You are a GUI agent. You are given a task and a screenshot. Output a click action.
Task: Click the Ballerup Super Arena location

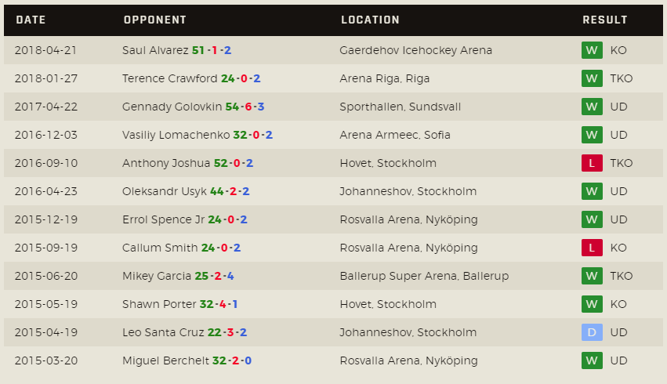click(x=424, y=276)
